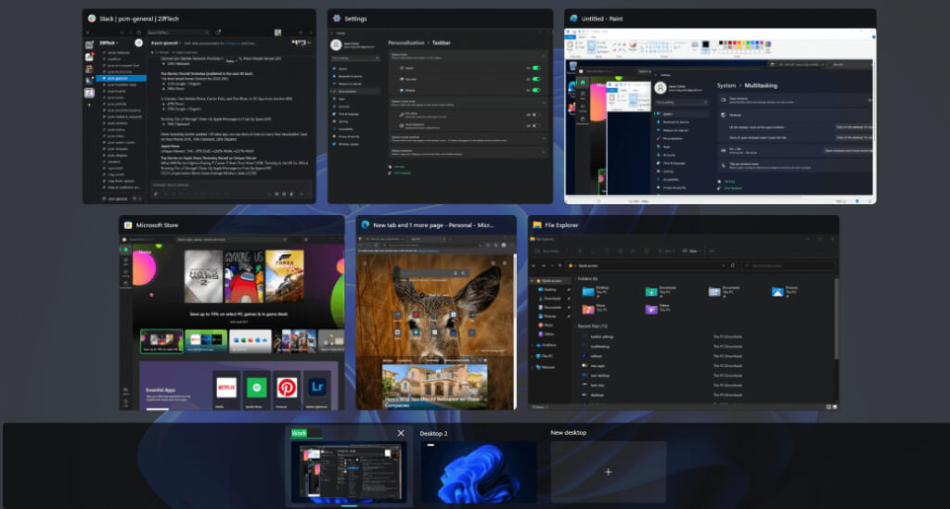Expand Network in File Explorer navigation tree

533,367
